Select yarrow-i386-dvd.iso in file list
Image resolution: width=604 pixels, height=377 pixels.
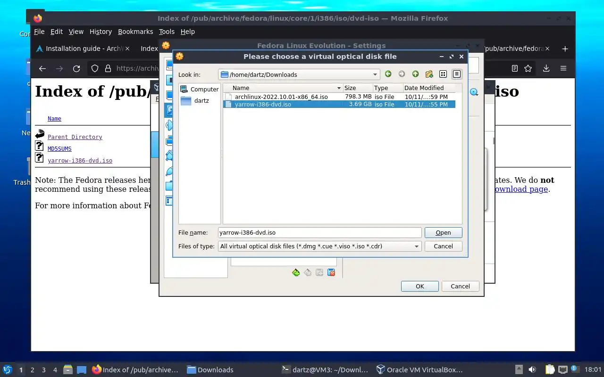pos(339,104)
